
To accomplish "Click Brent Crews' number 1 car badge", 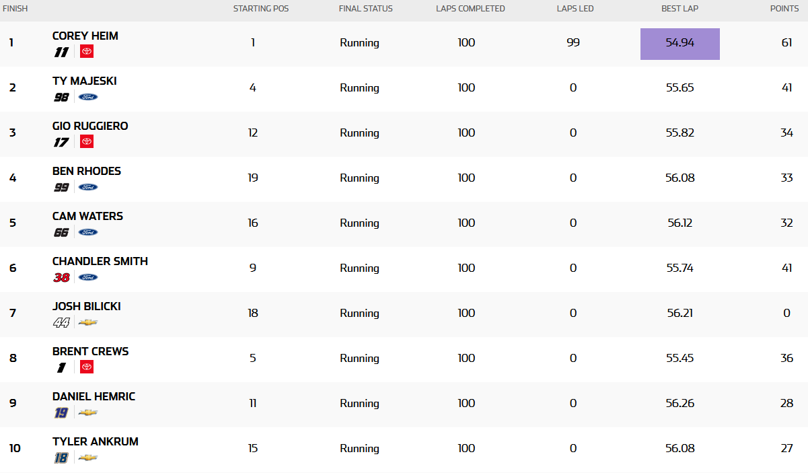I will coord(61,367).
